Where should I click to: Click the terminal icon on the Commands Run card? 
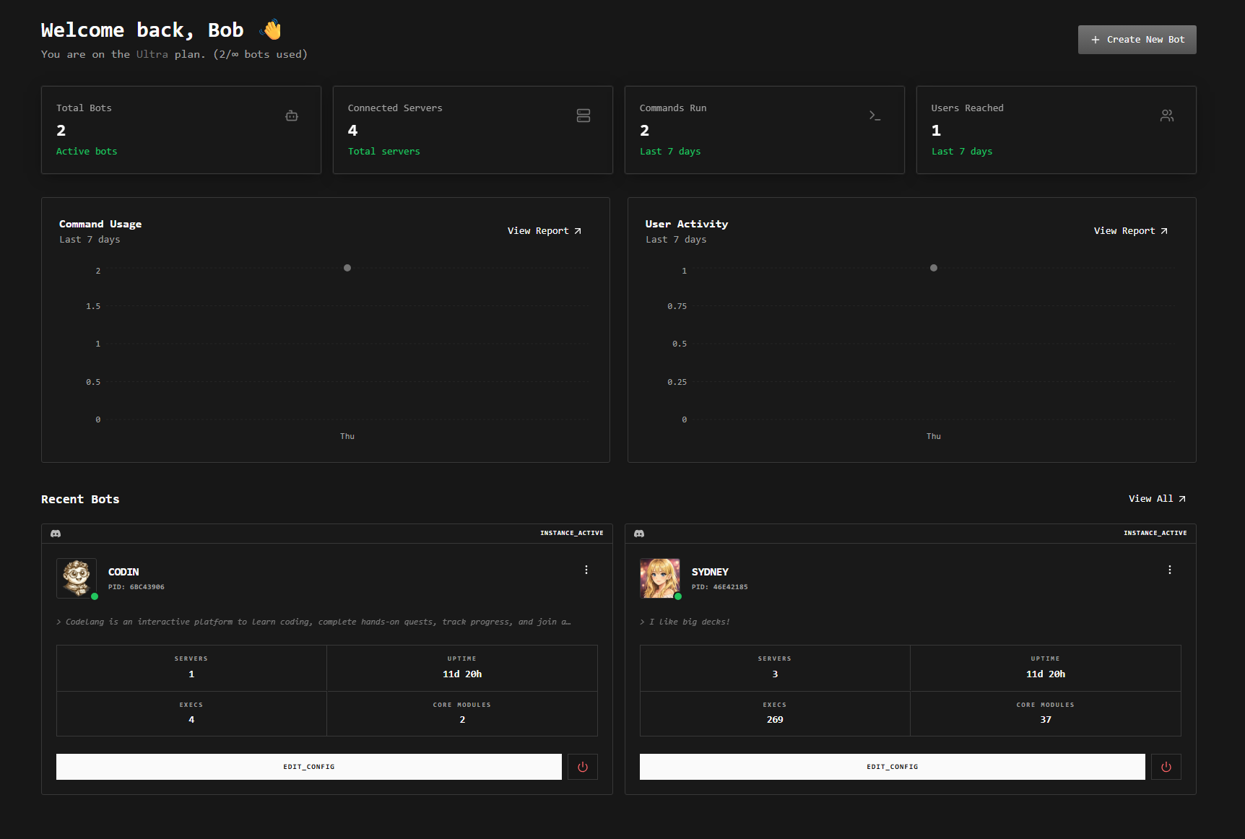[x=875, y=116]
